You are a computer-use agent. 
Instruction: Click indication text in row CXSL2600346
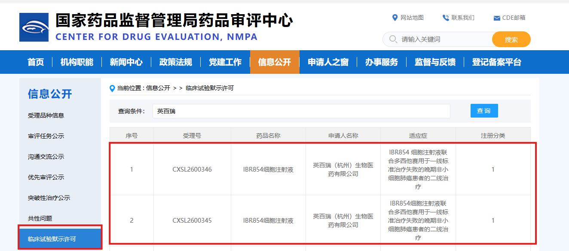coord(418,169)
